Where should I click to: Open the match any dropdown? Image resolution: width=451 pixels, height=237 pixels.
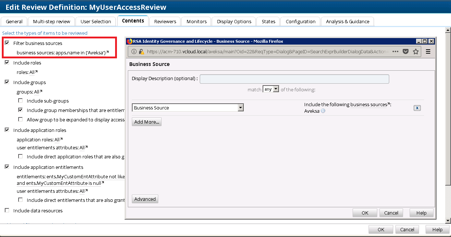click(271, 89)
